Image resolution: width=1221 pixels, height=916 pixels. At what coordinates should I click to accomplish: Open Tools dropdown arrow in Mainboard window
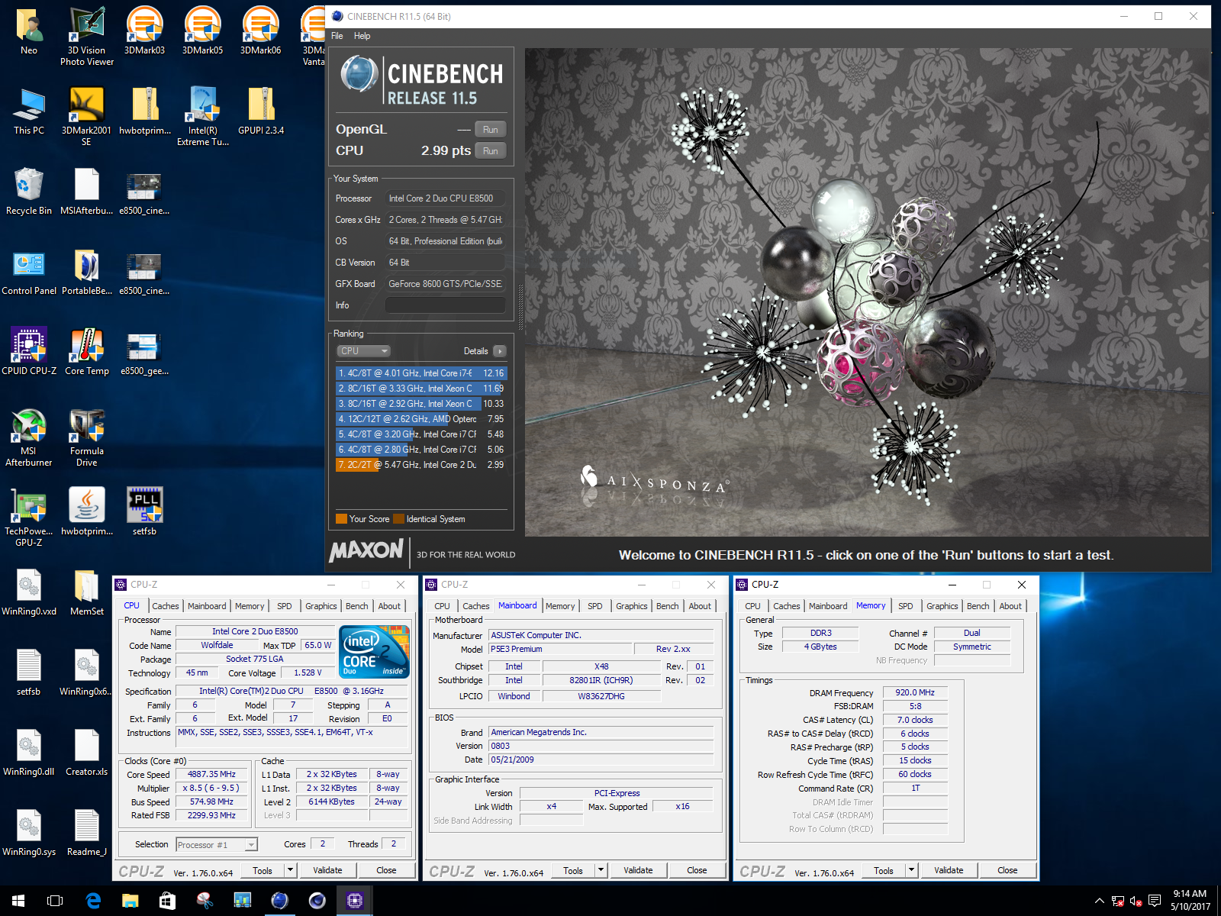point(601,870)
